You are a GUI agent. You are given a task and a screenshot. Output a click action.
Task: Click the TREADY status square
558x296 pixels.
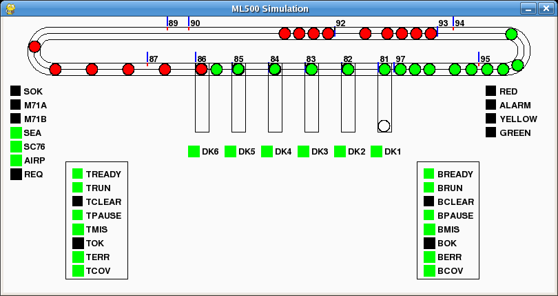click(78, 174)
